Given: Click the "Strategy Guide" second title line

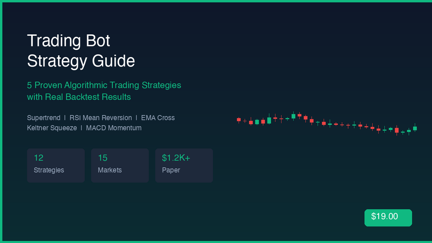Looking at the screenshot, I should [x=81, y=61].
